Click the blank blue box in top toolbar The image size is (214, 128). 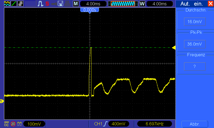pyautogui.click(x=30, y=4)
